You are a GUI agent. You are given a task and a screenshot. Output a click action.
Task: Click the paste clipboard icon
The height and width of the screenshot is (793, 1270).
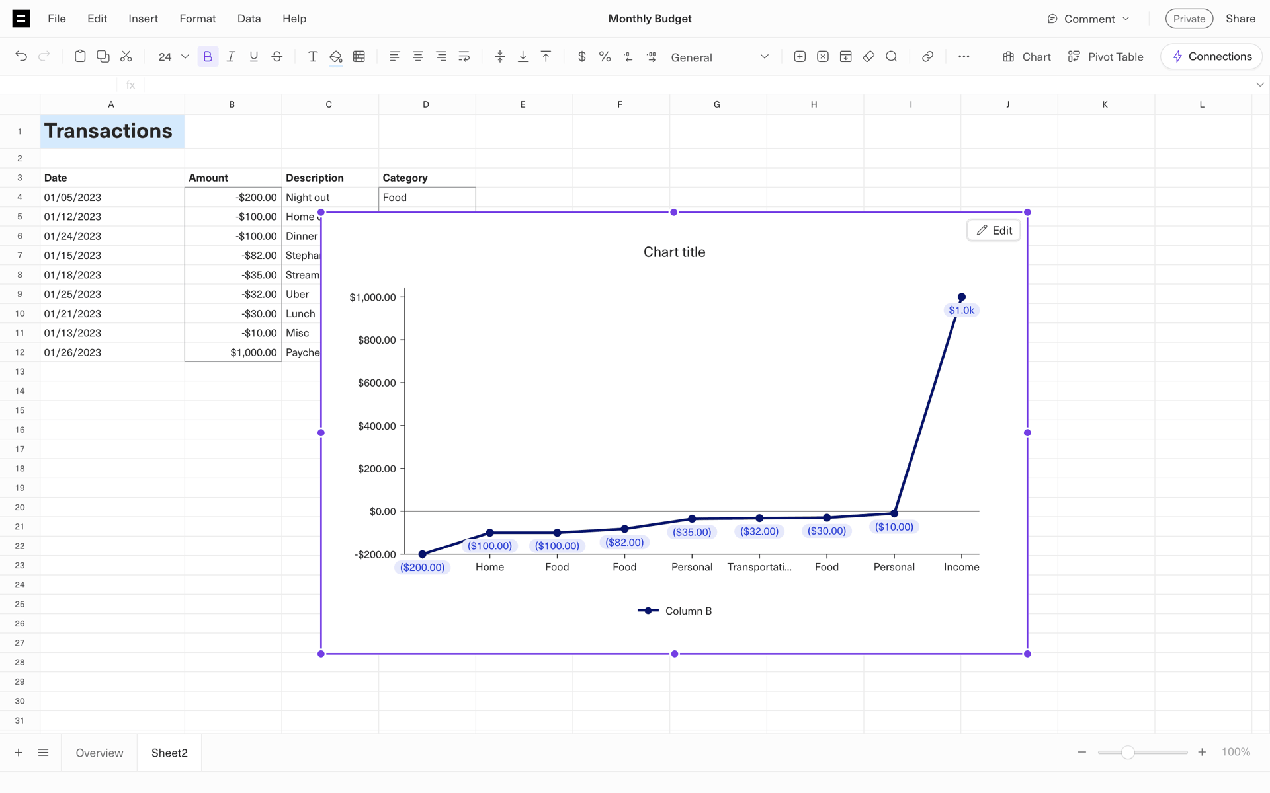pyautogui.click(x=80, y=57)
